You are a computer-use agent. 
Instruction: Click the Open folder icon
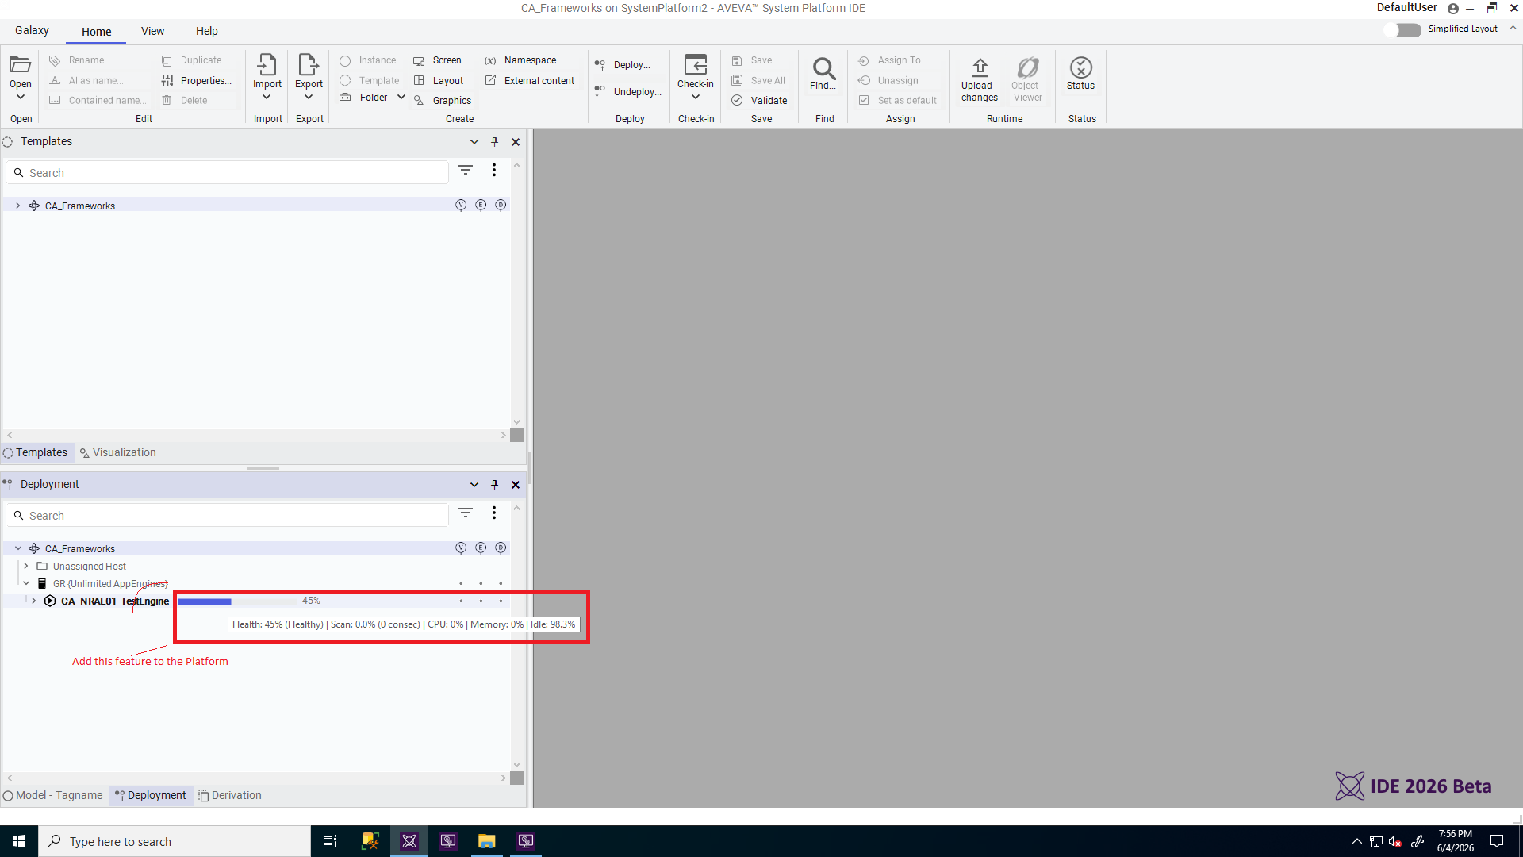click(21, 65)
